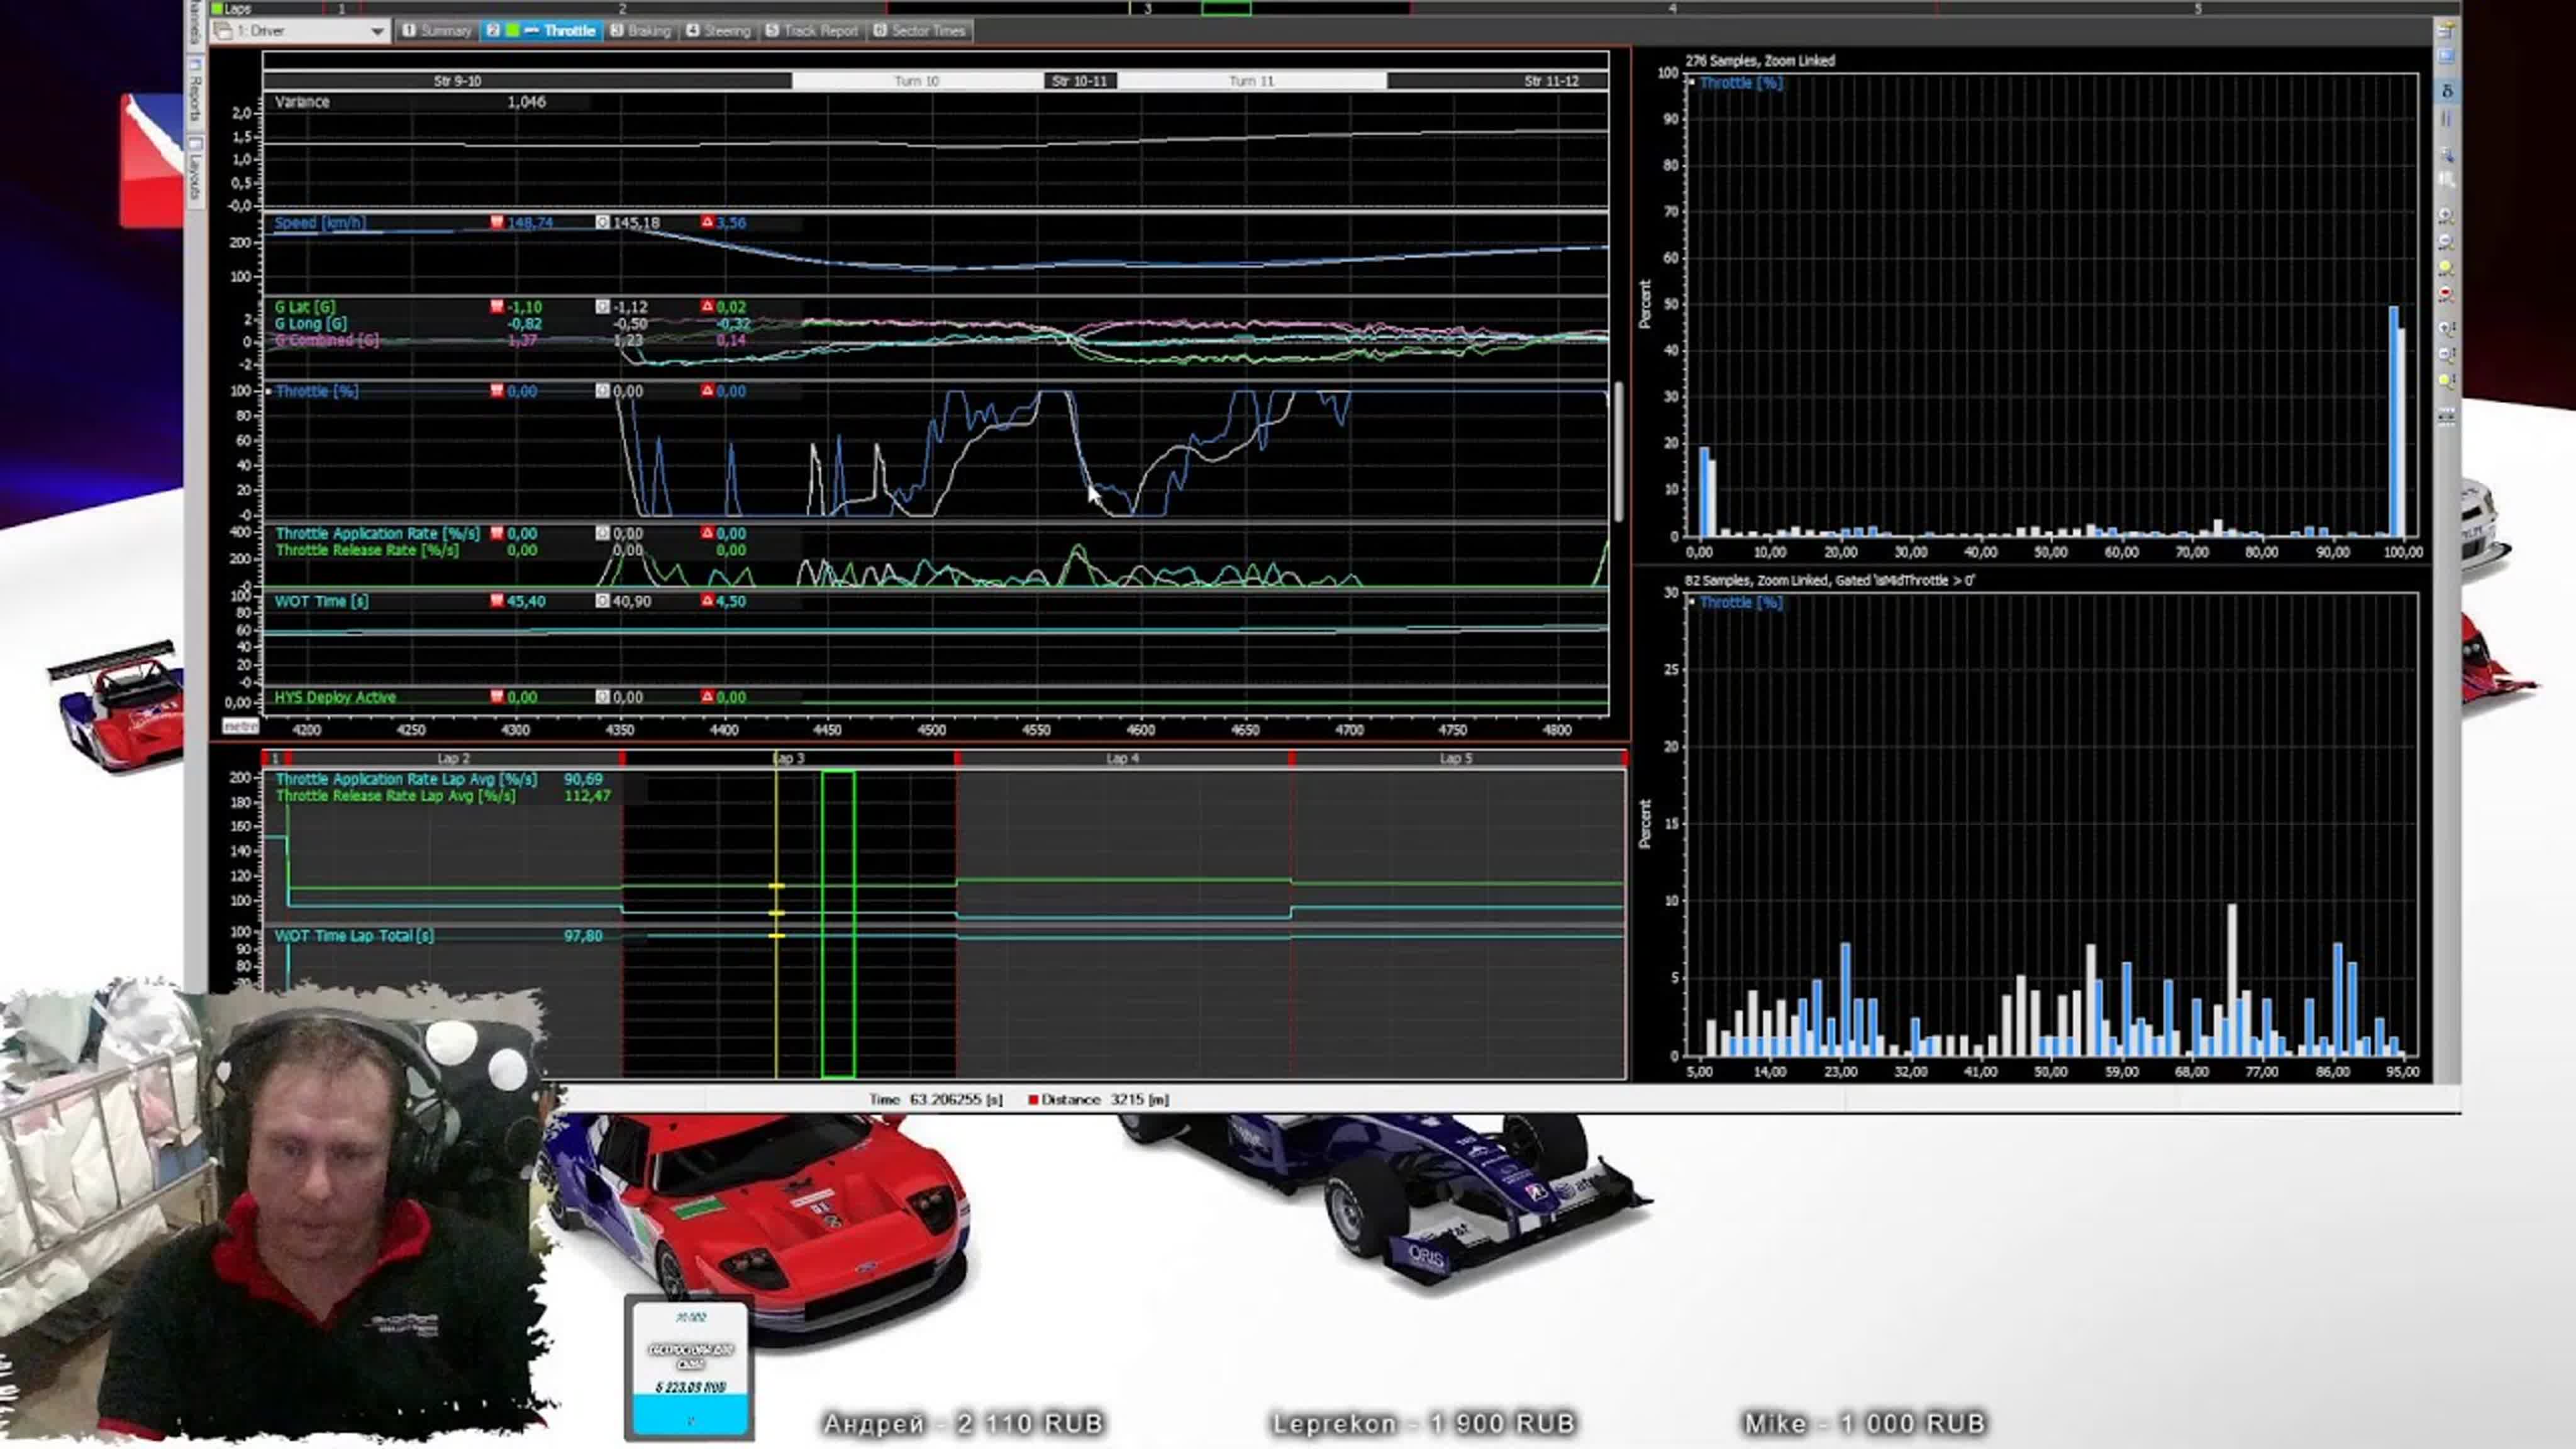Click the Reports vertical side tab
Screen dimensions: 2576x1449
pos(195,92)
